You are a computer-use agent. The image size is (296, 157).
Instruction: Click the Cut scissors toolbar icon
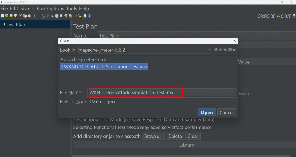pos(21,16)
